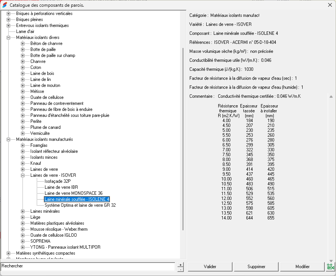Click the plus icon beside the search field

pyautogui.click(x=180, y=264)
